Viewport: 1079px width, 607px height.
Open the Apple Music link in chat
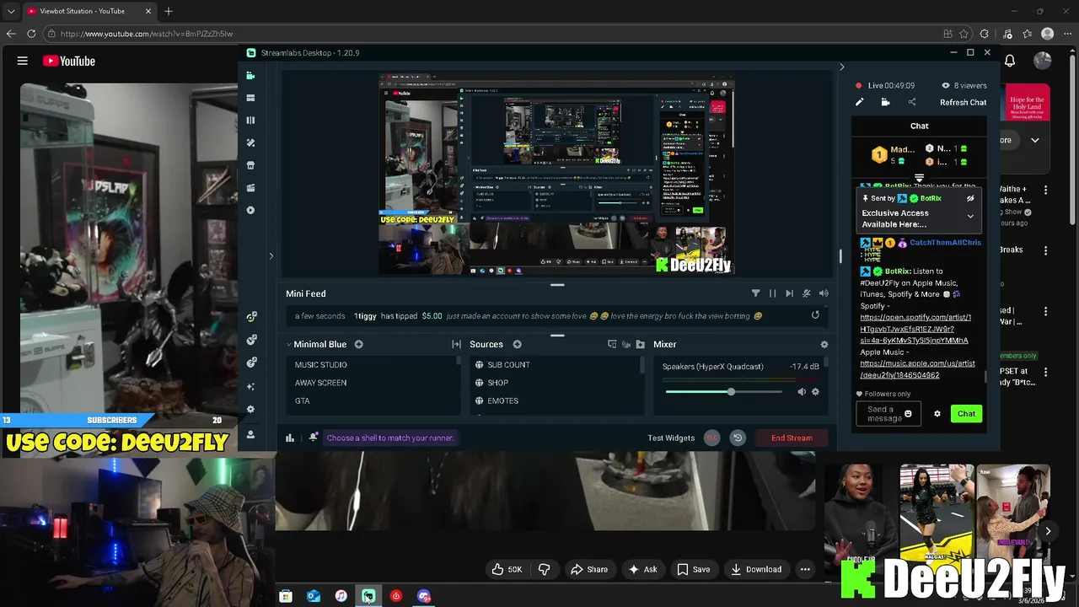point(917,369)
